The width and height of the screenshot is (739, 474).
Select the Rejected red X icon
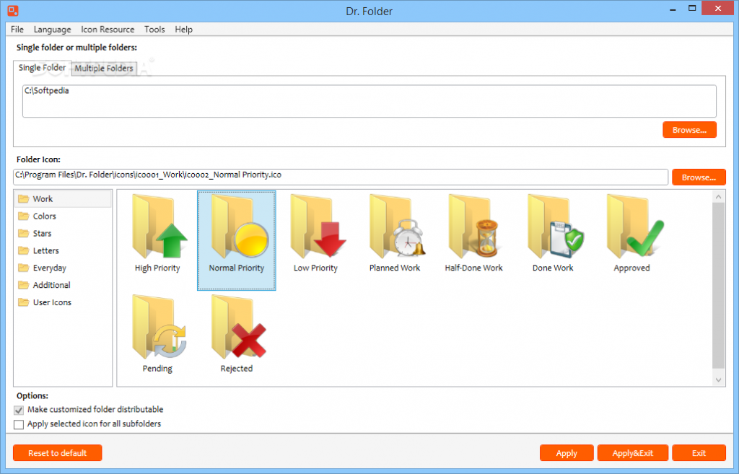[x=237, y=335]
